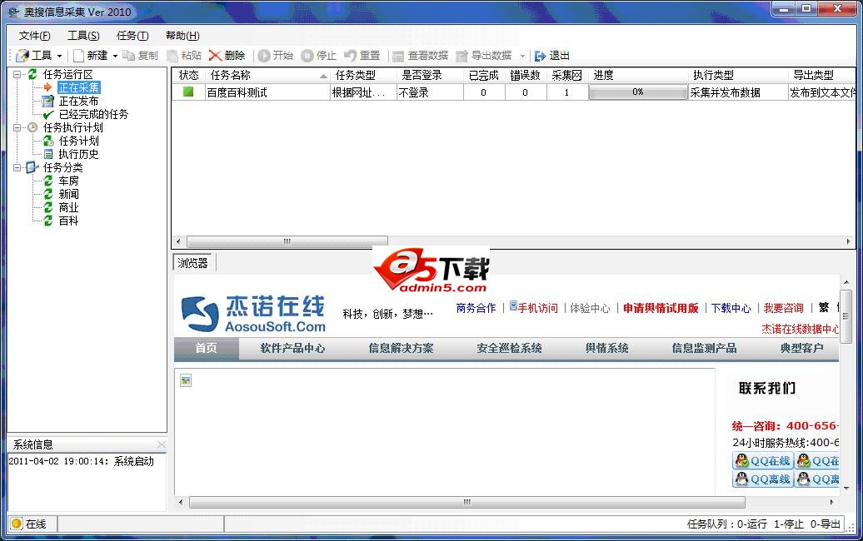The image size is (863, 541).
Task: Select 执行历史 in the tree
Action: pyautogui.click(x=78, y=155)
